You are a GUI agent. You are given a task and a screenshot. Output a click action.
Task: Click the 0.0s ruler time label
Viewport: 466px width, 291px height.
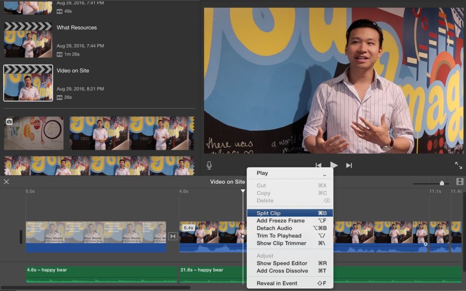(30, 191)
